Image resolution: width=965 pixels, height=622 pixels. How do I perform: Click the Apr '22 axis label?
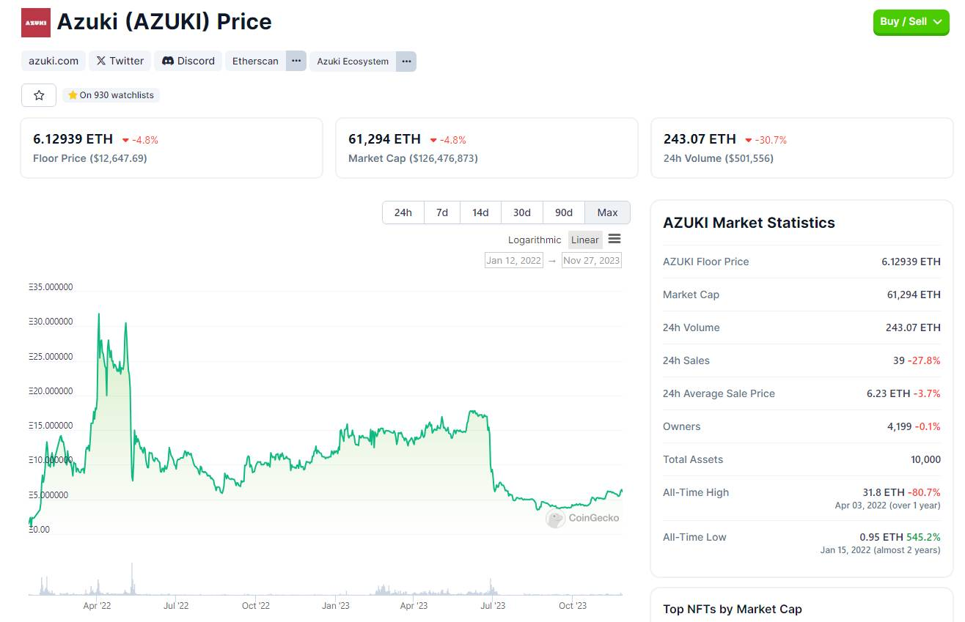(x=97, y=605)
